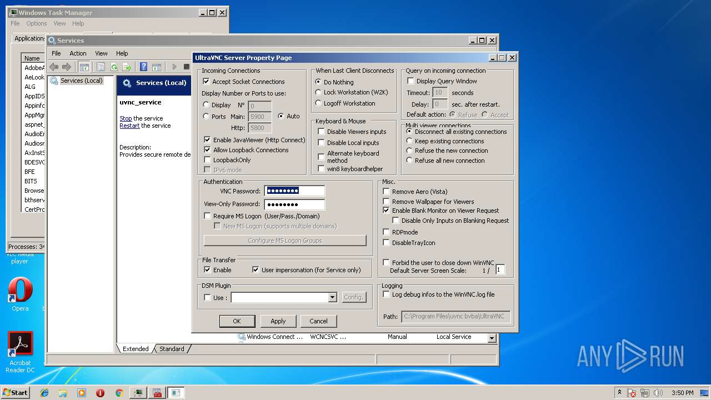Check Disable Viewers inputs

322,132
